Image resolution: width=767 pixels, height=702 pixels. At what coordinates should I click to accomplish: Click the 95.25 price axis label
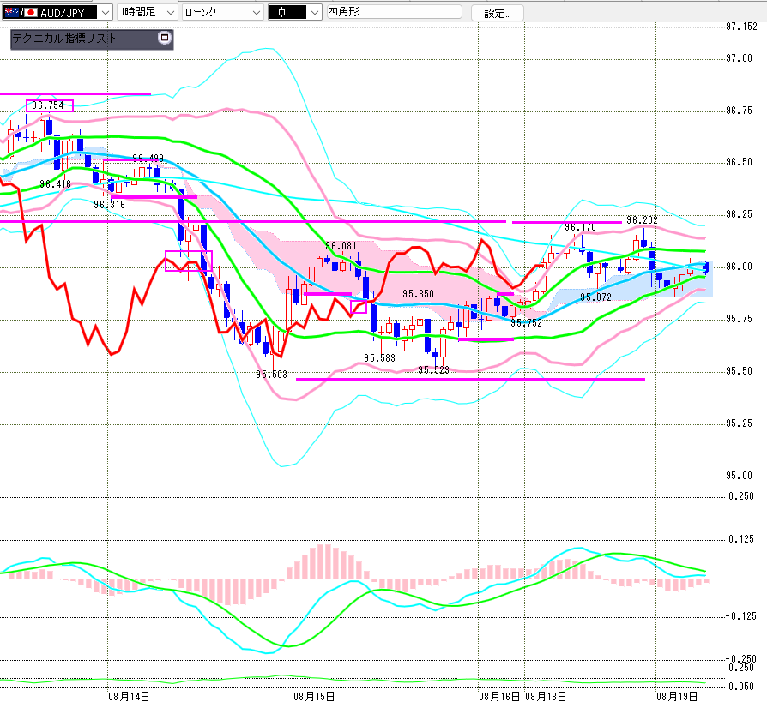point(740,423)
